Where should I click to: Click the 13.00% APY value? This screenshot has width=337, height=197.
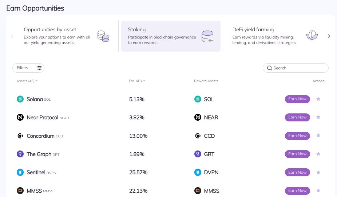(x=138, y=136)
